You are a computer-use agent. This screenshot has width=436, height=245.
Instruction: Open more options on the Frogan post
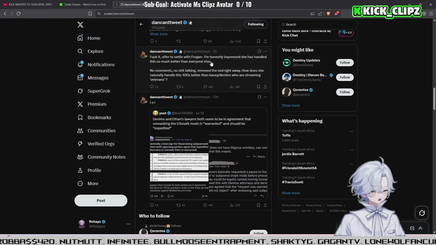[265, 51]
